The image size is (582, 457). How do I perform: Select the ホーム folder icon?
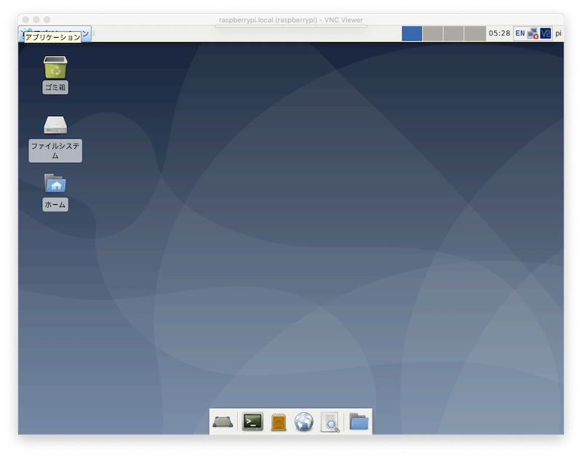55,184
